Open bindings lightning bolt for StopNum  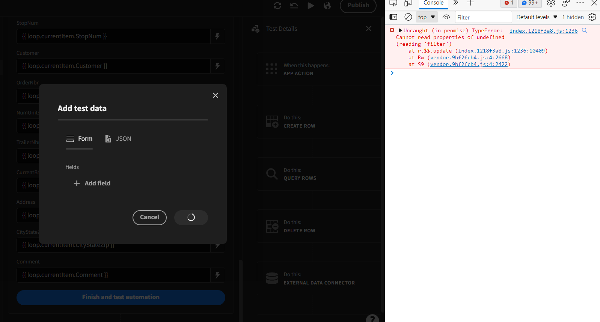click(x=217, y=36)
